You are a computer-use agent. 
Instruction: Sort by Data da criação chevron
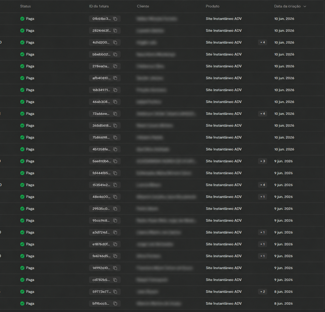pos(305,6)
